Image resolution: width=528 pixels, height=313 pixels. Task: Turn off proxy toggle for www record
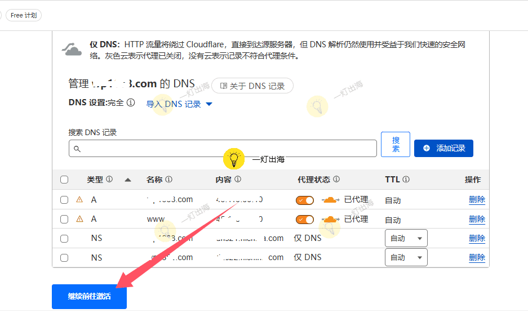point(305,219)
